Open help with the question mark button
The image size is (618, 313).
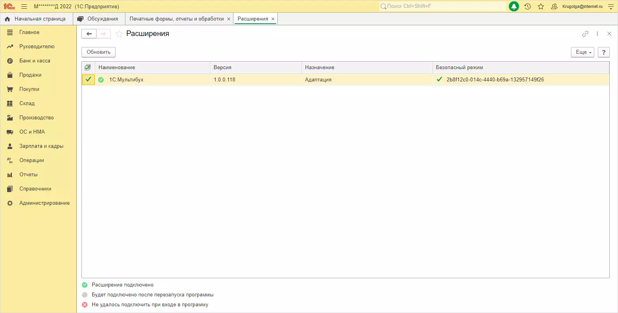(x=604, y=52)
